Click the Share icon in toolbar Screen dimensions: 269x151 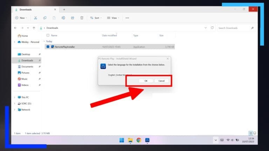click(x=73, y=18)
